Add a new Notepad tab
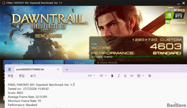Viewport: 187px width, 108px height. (x=67, y=69)
